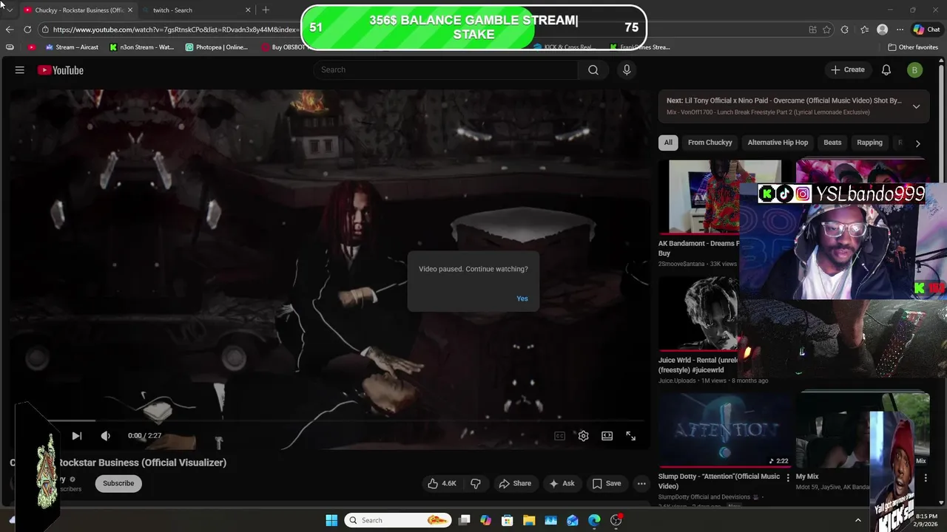
Task: Open the browser profile icon
Action: click(x=882, y=30)
